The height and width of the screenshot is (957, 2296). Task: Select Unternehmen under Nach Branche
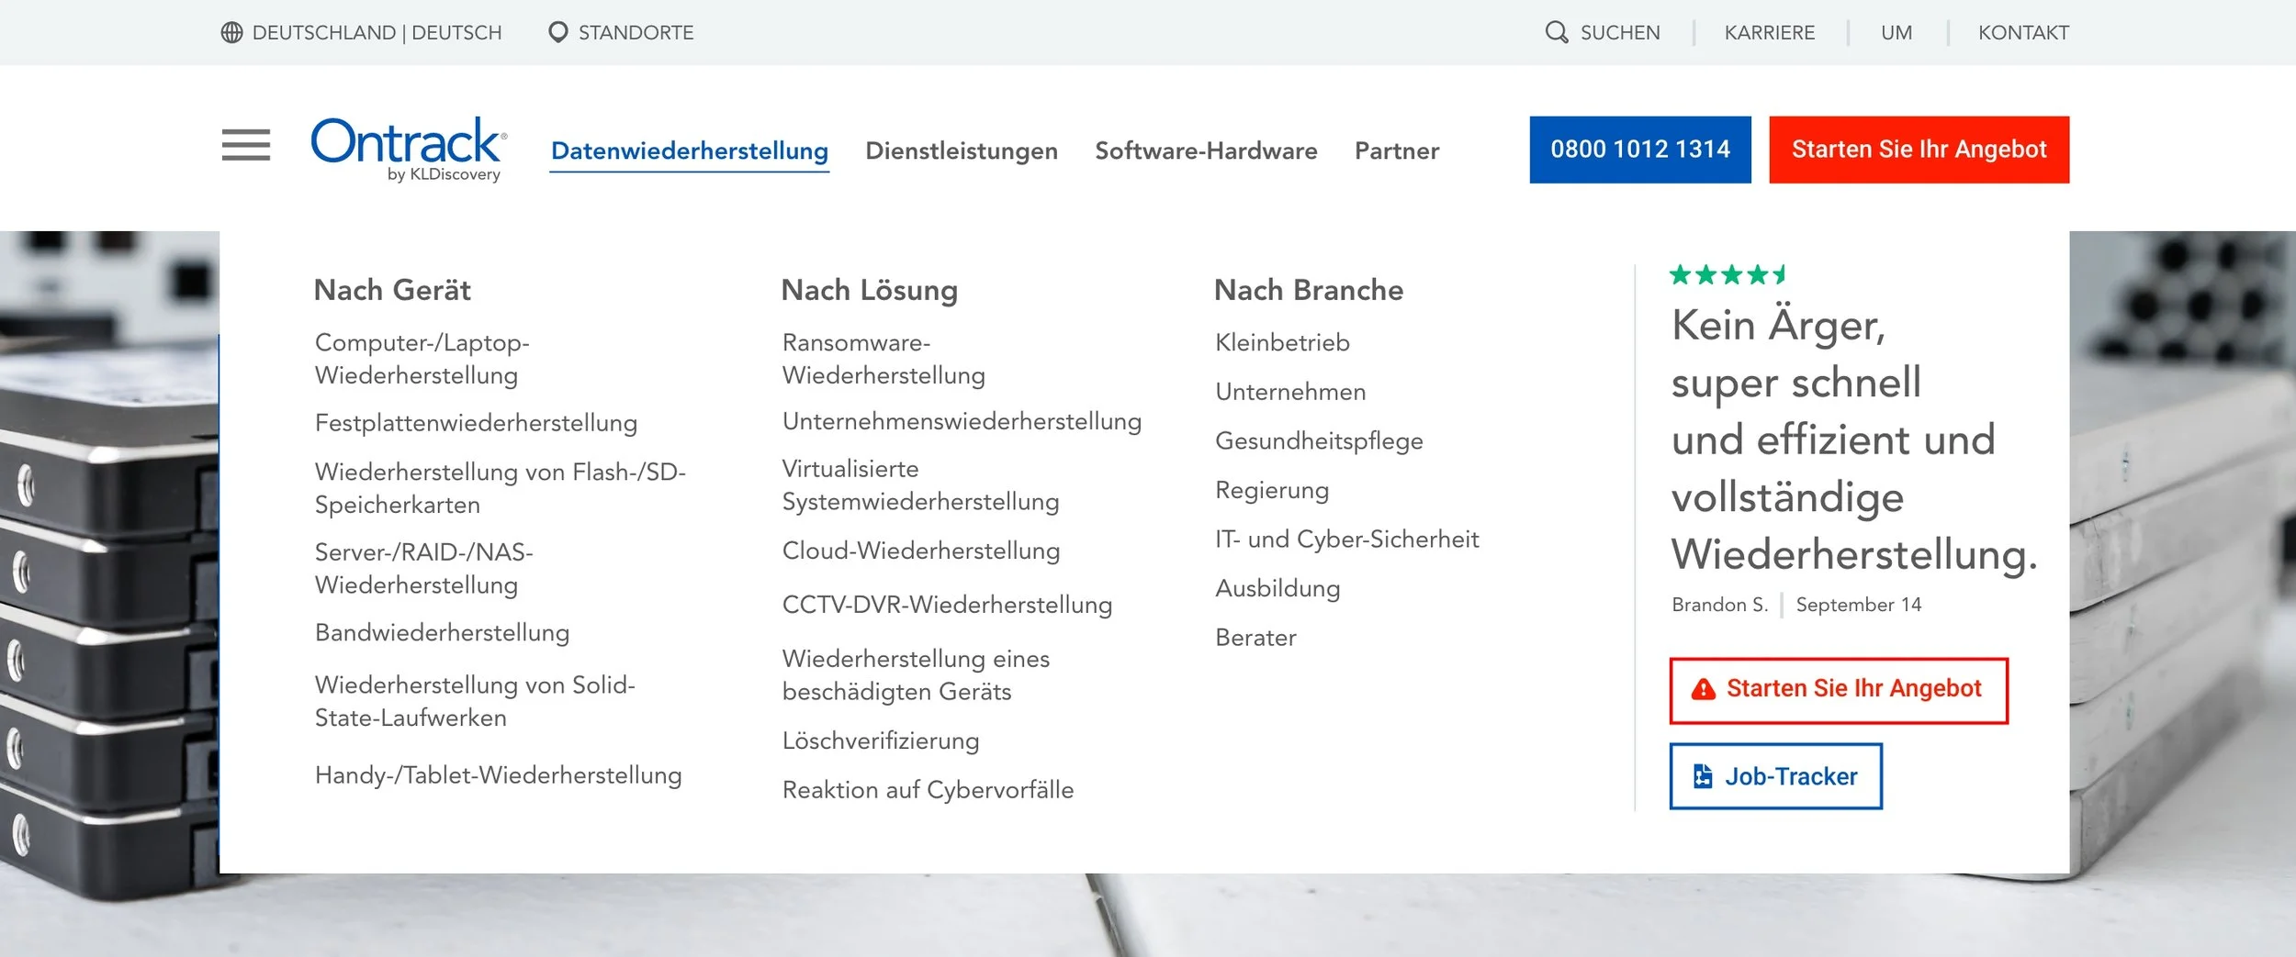coord(1290,392)
